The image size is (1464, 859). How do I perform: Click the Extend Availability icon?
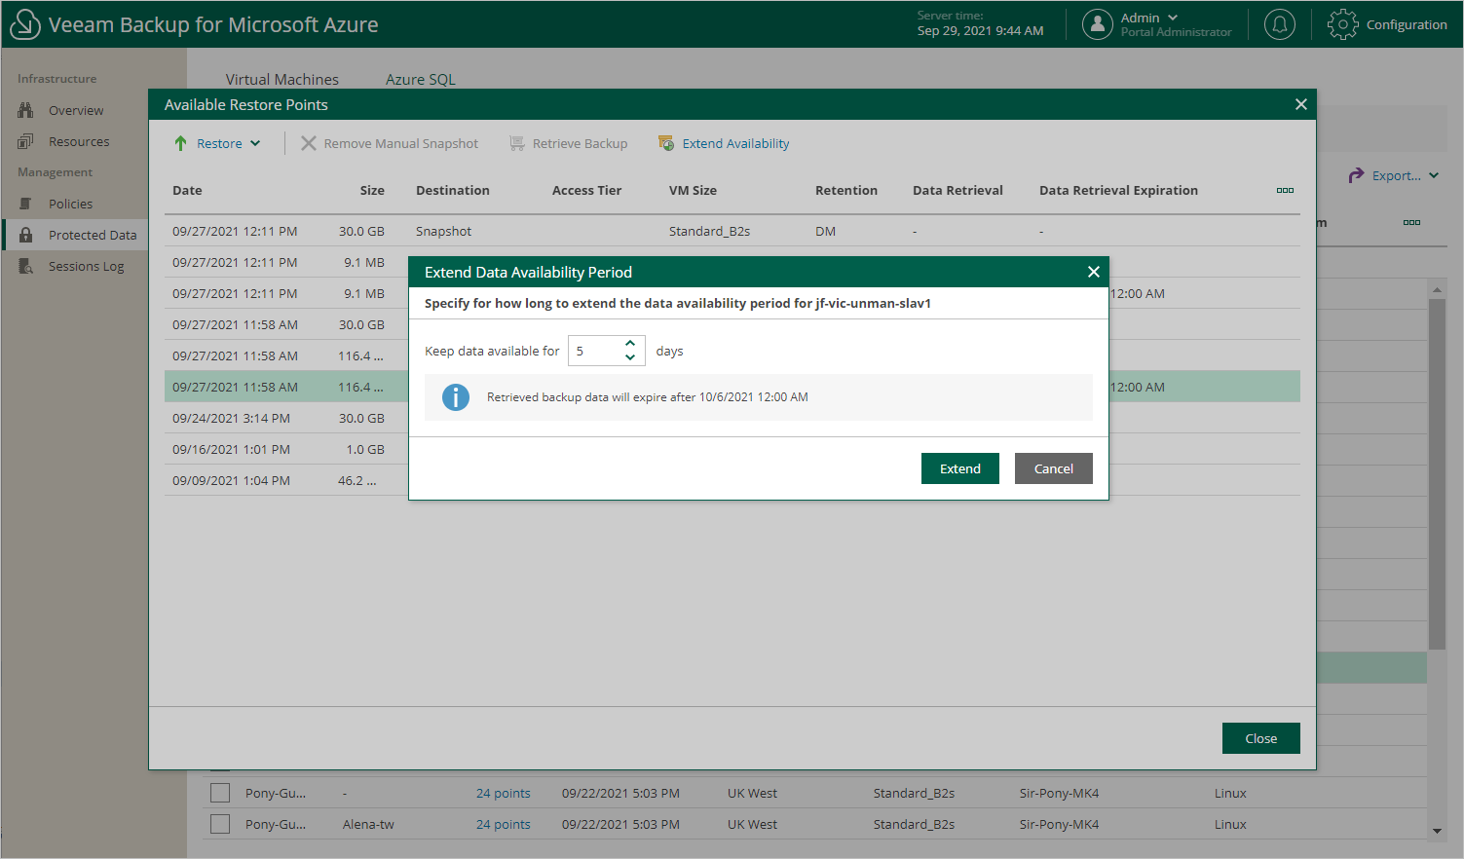coord(666,143)
